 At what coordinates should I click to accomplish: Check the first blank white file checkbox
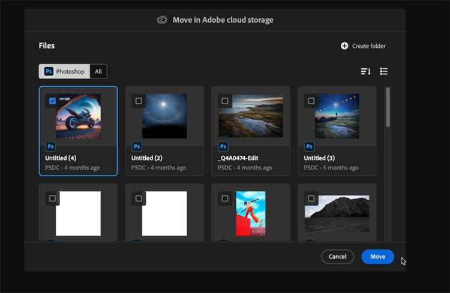pos(52,198)
